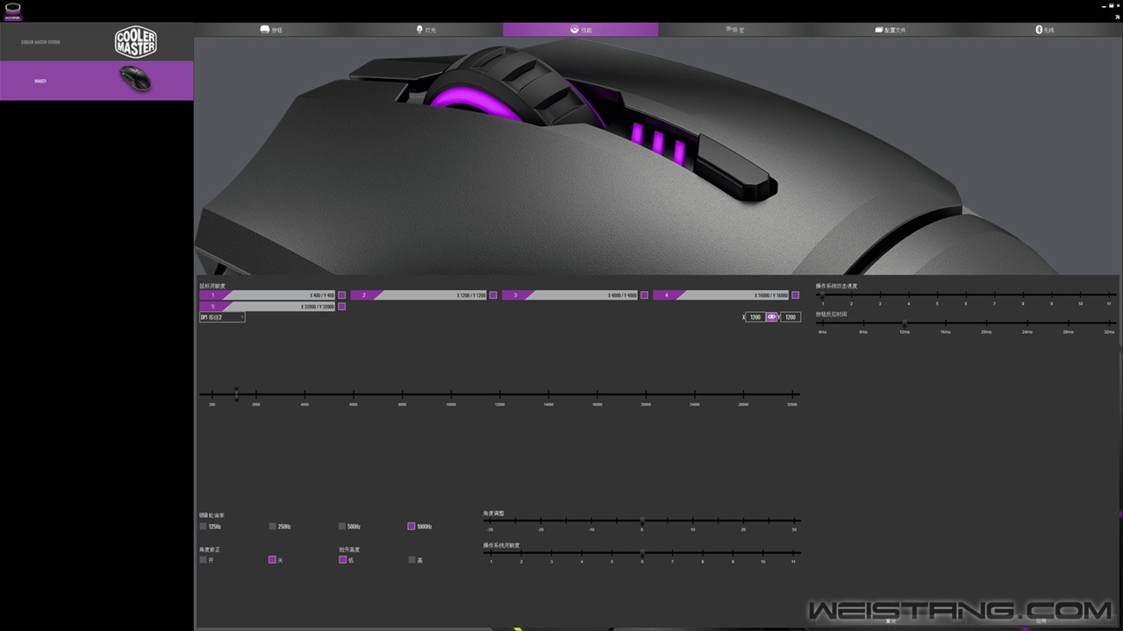Toggle the checkbox for DPI level 1
The height and width of the screenshot is (631, 1123).
342,295
